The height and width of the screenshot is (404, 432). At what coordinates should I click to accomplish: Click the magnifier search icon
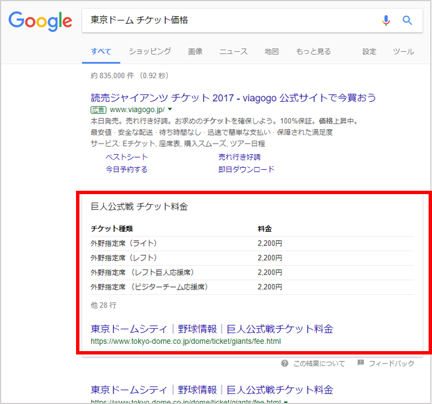(407, 20)
